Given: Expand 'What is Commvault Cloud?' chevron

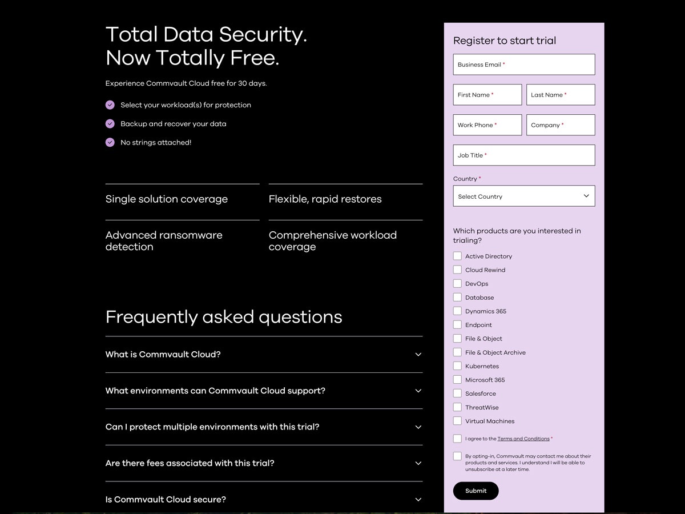Looking at the screenshot, I should [418, 355].
